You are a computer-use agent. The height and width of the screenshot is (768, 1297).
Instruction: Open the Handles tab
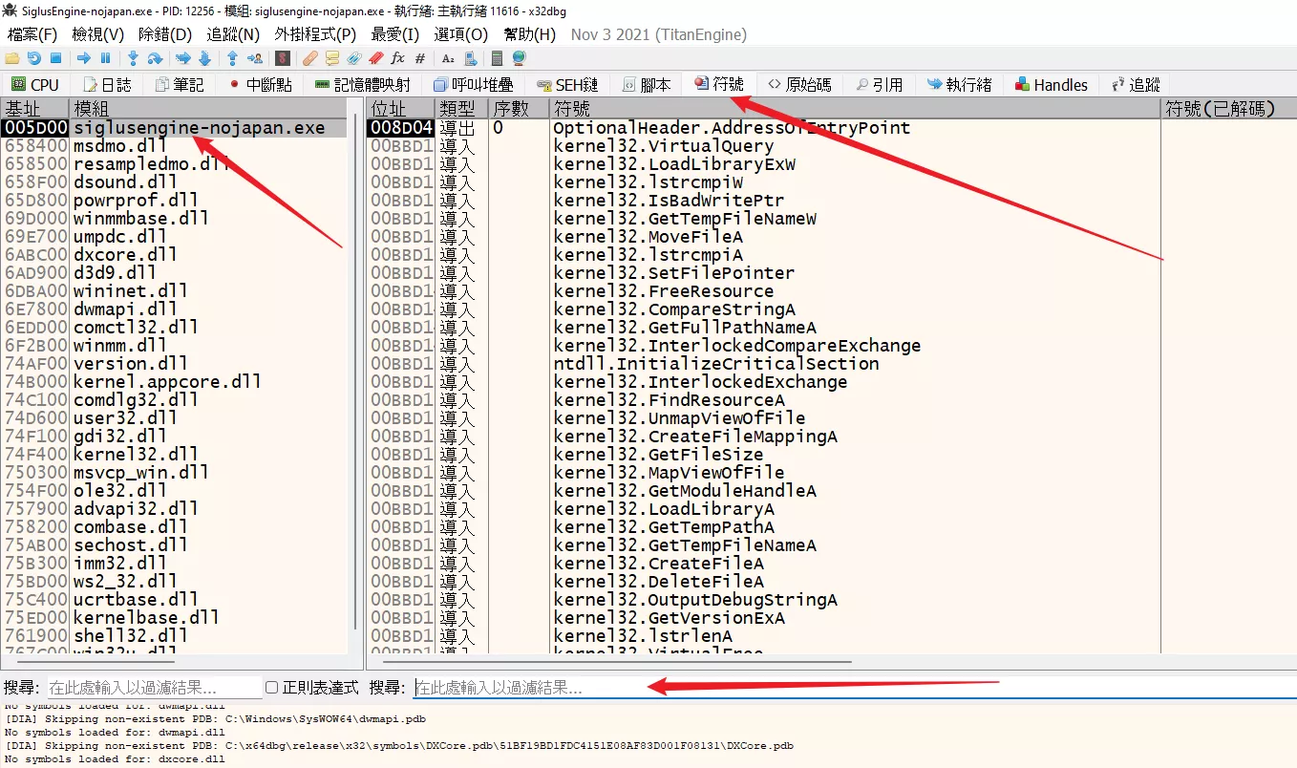(x=1051, y=84)
